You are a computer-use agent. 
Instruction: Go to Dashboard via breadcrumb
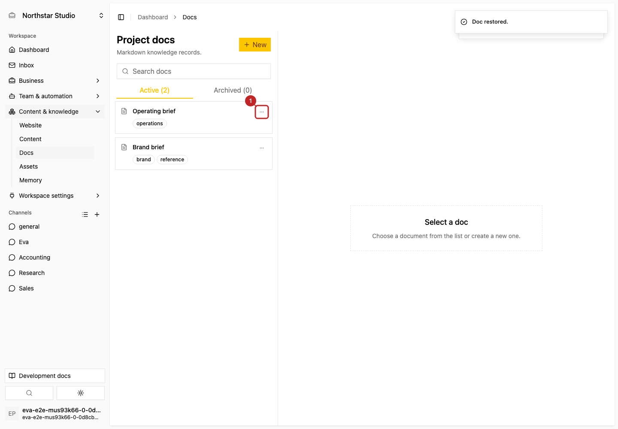153,17
